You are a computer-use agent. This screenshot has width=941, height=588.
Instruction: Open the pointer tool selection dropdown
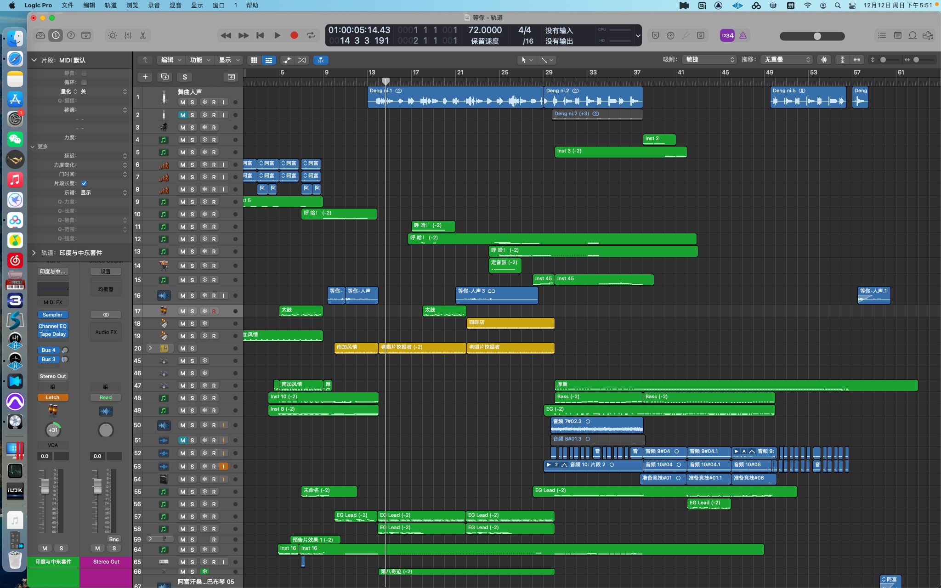pos(527,60)
